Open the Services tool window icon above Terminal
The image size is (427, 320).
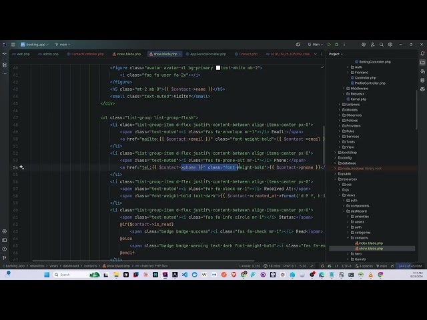(5, 231)
